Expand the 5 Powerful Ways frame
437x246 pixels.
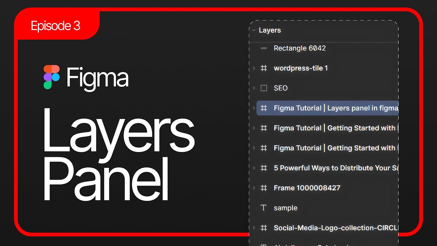pos(254,168)
